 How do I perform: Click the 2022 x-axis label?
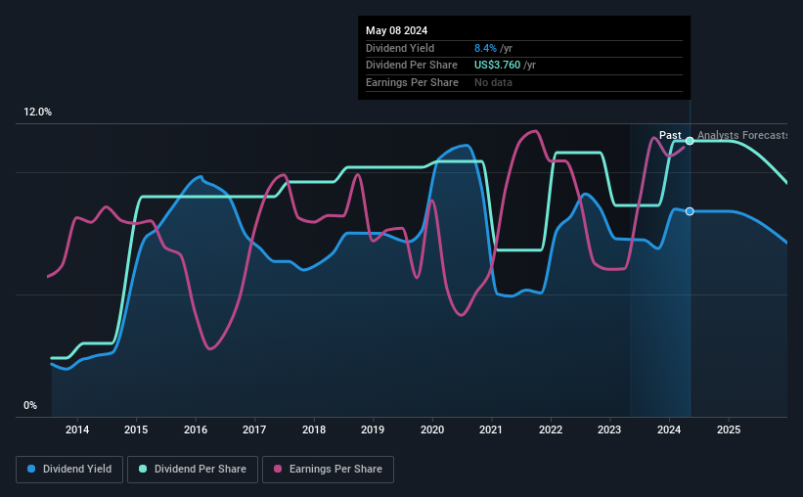[551, 429]
